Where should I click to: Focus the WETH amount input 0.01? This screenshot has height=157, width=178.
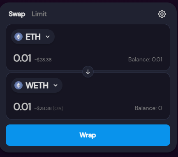[22, 107]
